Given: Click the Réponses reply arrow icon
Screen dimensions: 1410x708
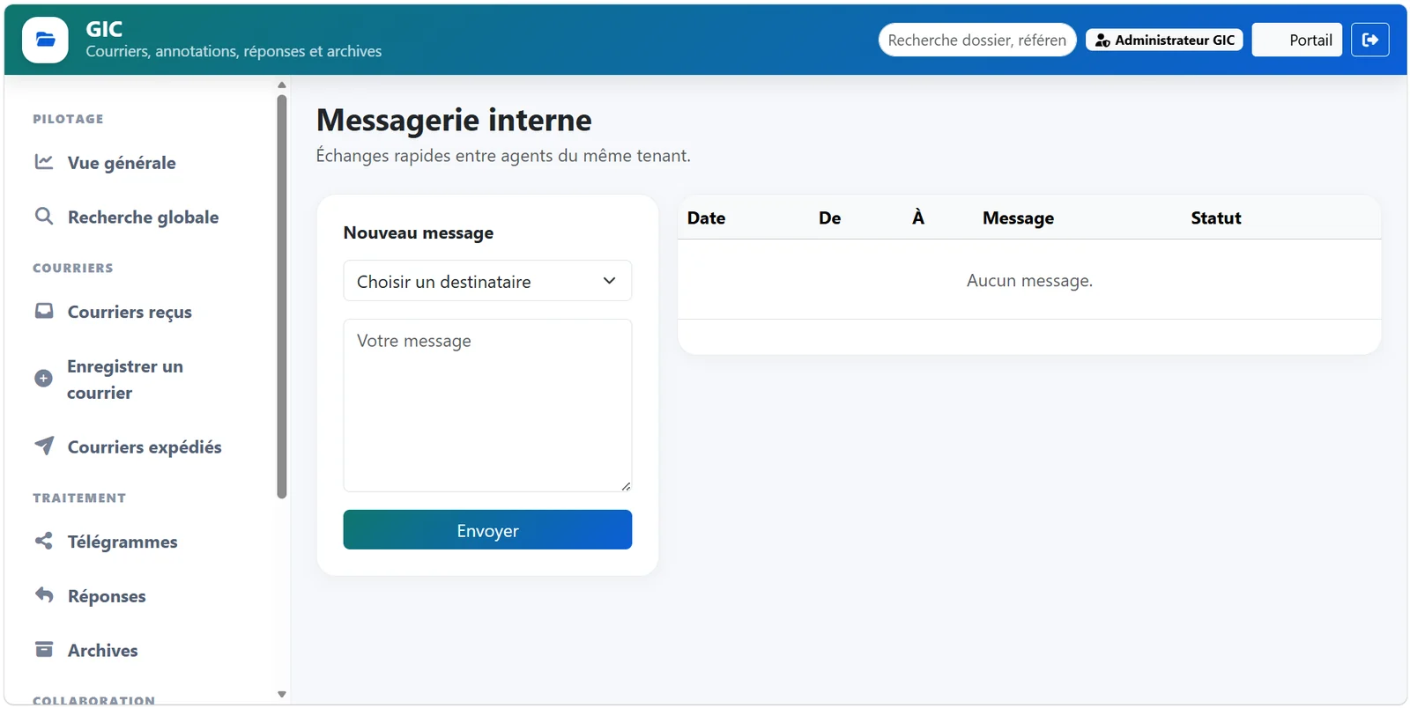Looking at the screenshot, I should (44, 594).
